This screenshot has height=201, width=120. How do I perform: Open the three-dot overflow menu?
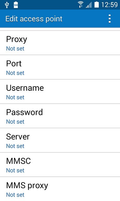point(110,19)
